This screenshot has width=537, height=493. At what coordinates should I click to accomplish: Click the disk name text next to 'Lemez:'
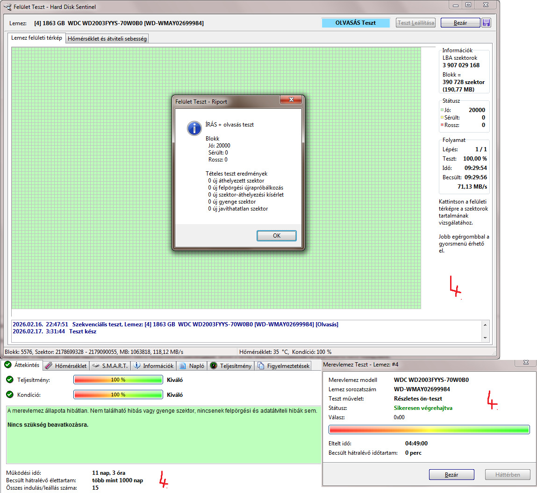pos(119,23)
